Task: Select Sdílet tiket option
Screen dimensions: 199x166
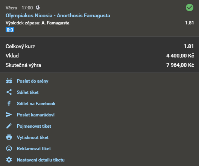Action: click(x=28, y=92)
